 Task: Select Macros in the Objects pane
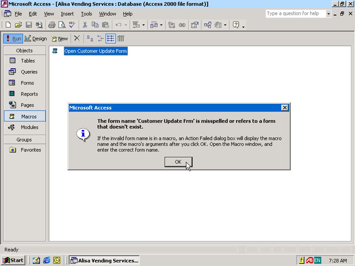click(x=25, y=116)
